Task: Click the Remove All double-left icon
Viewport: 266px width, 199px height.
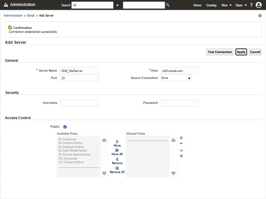Action: point(117,168)
